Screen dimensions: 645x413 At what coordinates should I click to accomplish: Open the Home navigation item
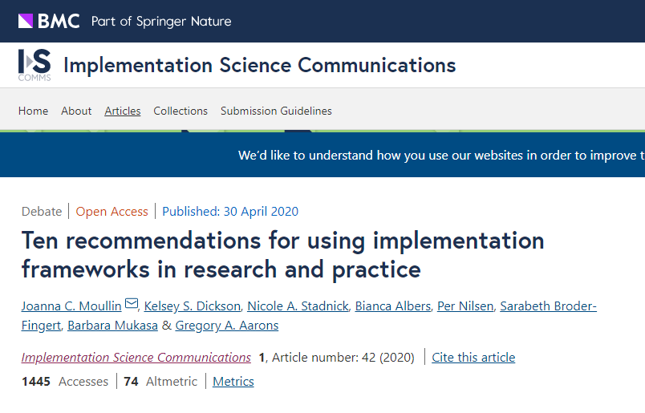(34, 111)
